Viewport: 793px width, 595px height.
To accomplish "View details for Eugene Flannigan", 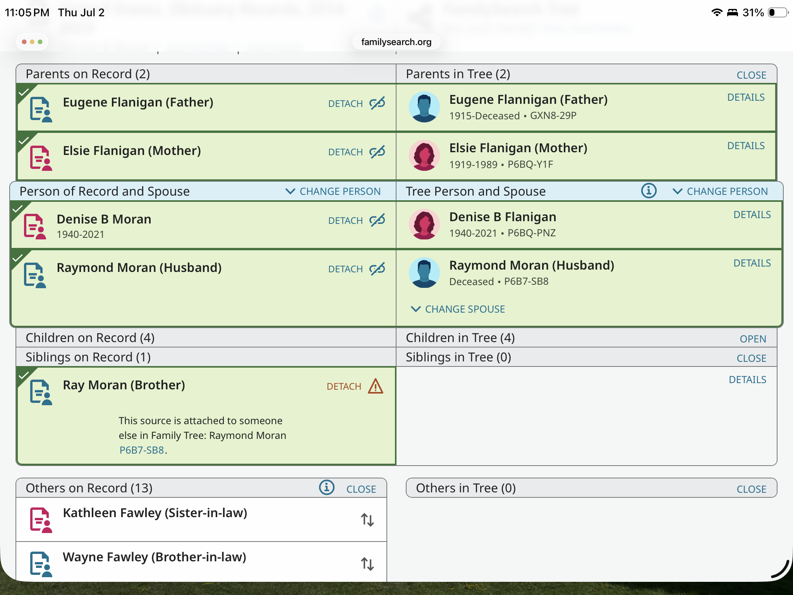I will (x=746, y=97).
